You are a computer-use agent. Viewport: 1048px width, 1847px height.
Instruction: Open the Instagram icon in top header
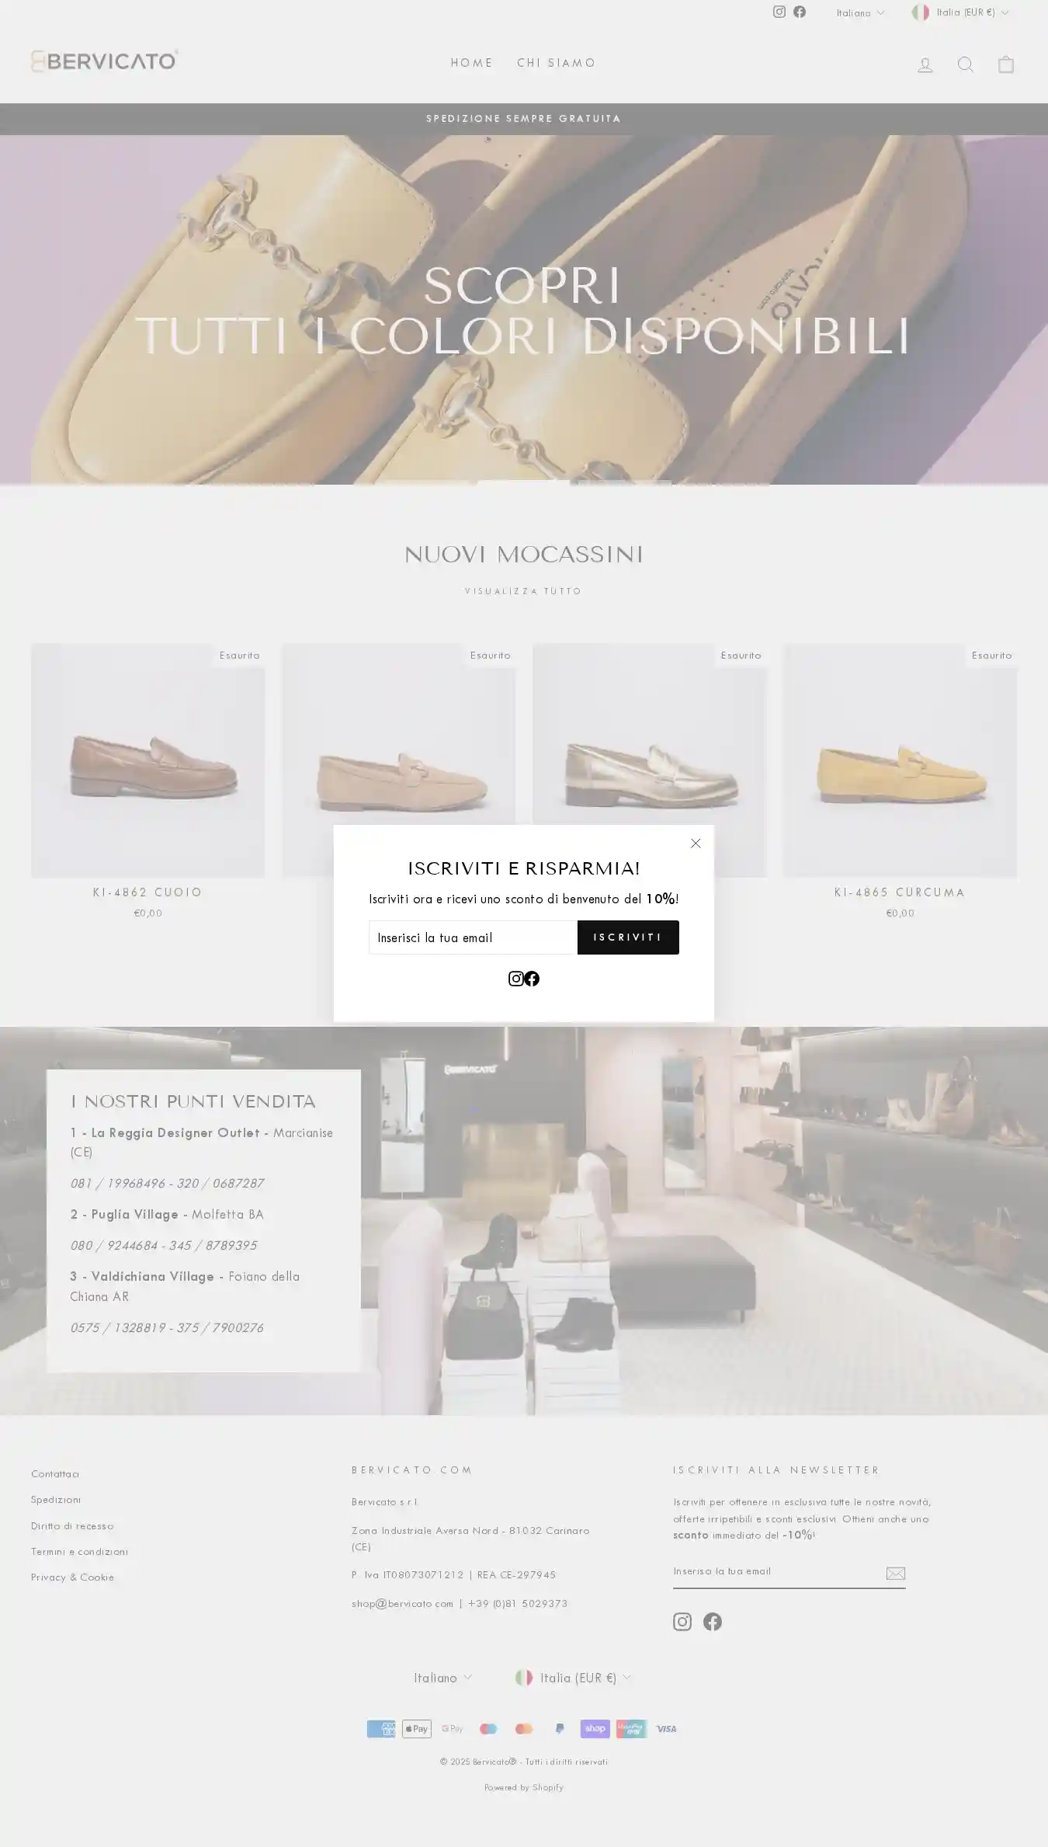pyautogui.click(x=779, y=12)
